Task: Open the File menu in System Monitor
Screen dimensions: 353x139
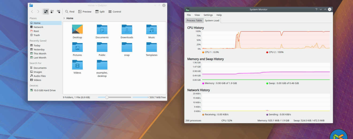Action: click(189, 15)
